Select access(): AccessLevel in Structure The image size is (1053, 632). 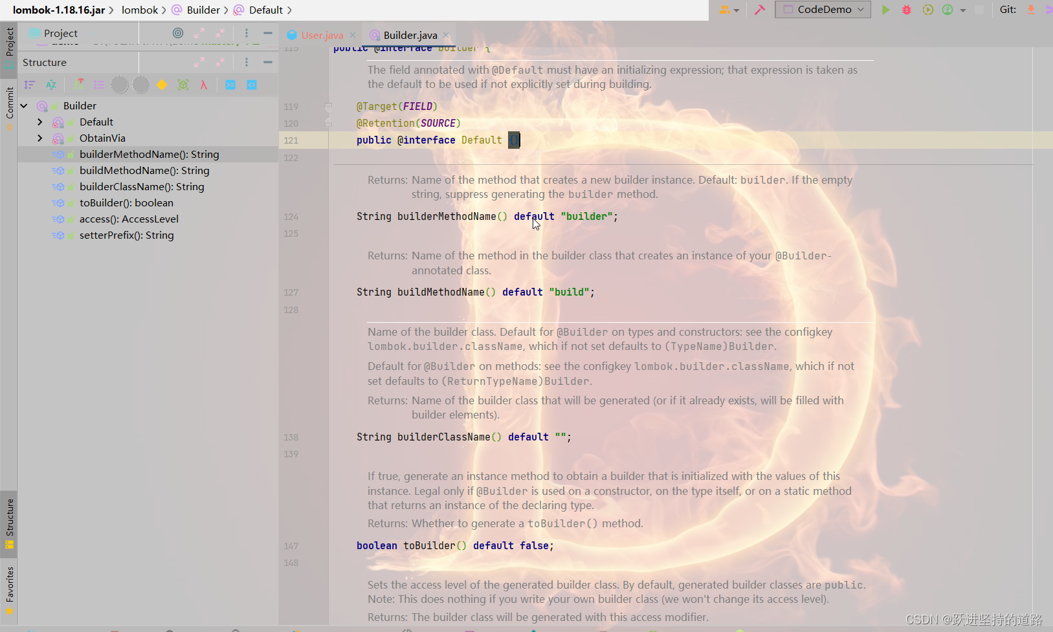pyautogui.click(x=129, y=219)
